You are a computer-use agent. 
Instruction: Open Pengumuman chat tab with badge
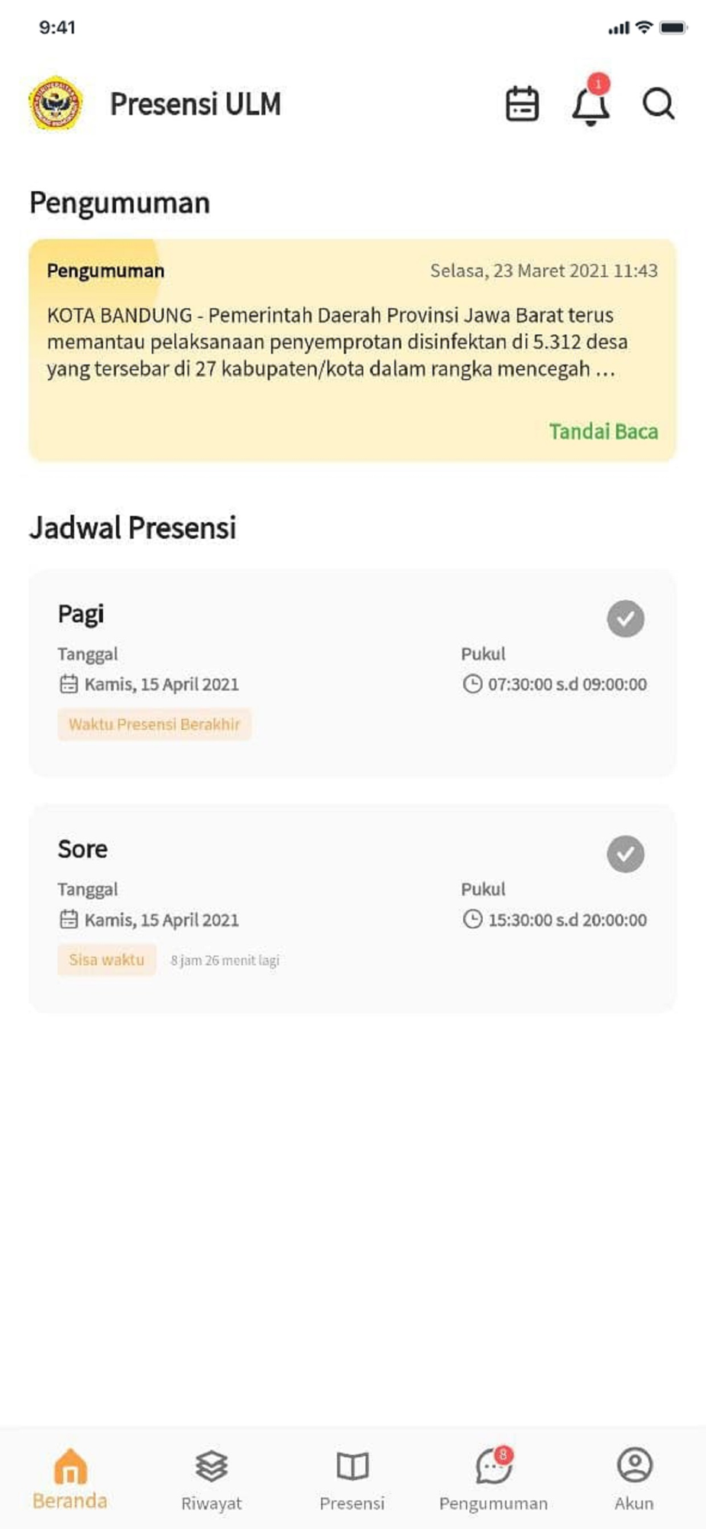pyautogui.click(x=494, y=1478)
